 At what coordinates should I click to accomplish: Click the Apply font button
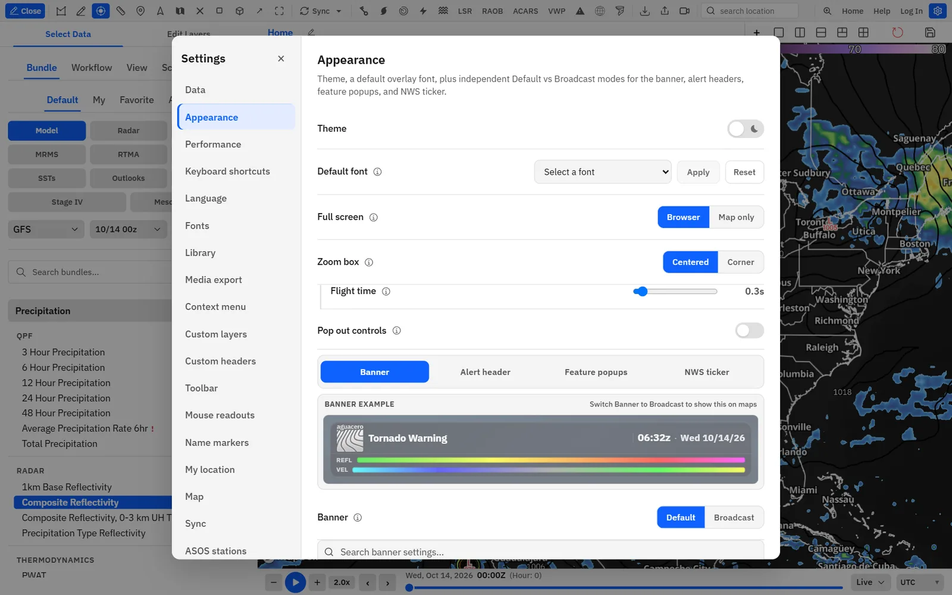[698, 172]
